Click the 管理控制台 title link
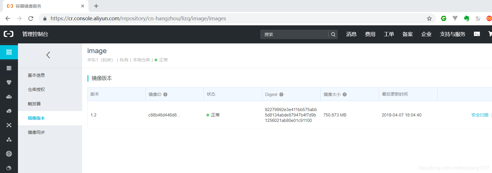This screenshot has width=492, height=173. (x=35, y=34)
